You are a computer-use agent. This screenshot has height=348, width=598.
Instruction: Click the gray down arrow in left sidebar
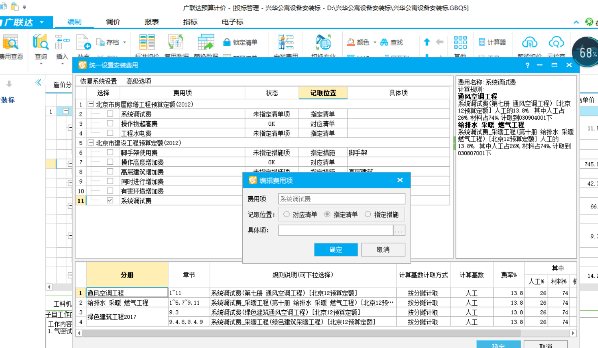tap(9, 84)
